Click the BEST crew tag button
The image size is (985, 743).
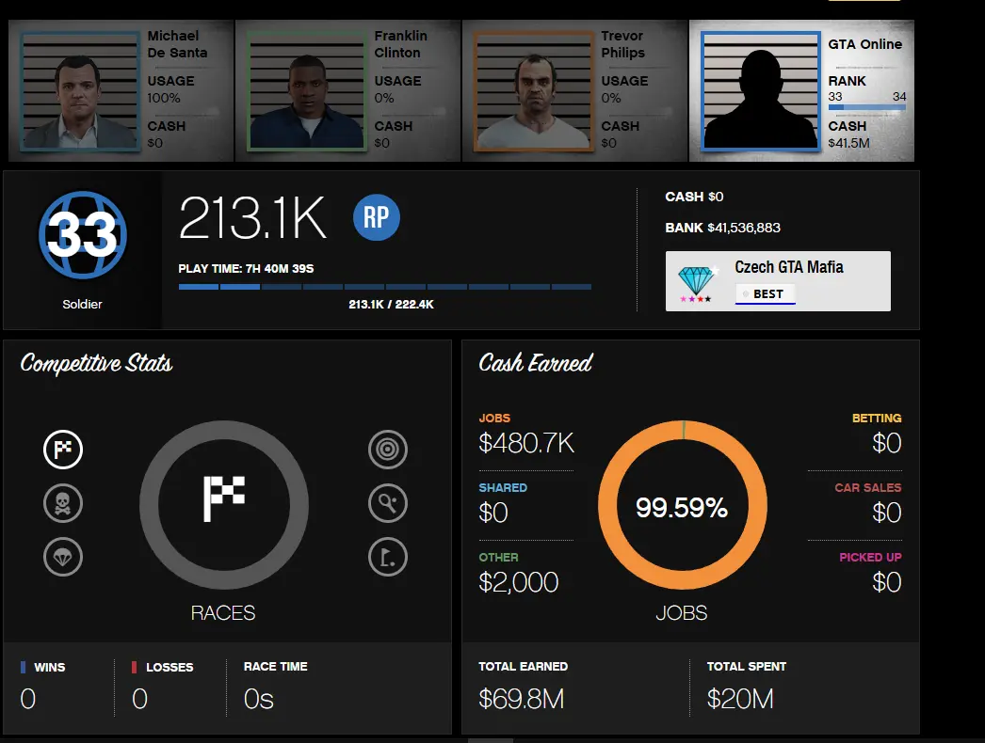pos(766,293)
